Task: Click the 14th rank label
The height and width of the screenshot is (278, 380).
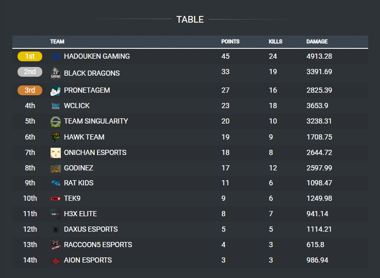Action: (x=30, y=260)
